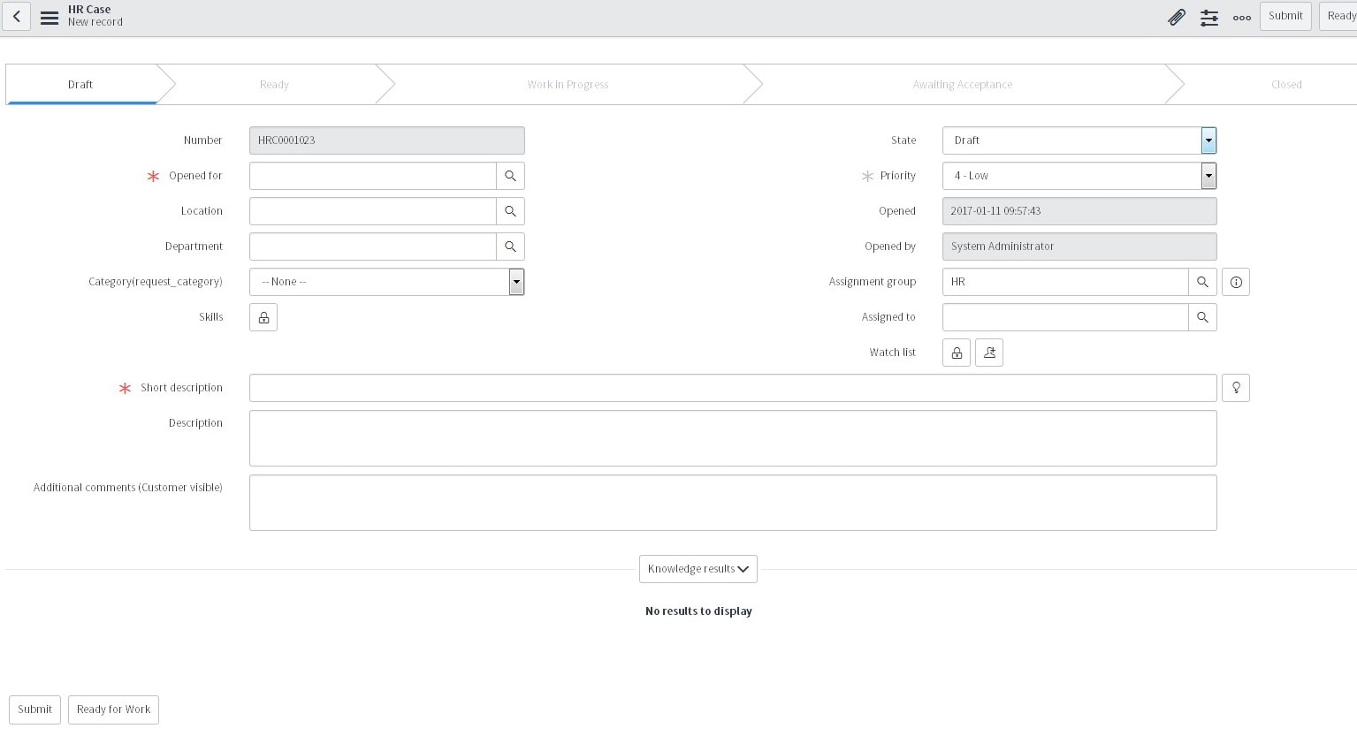1357x736 pixels.
Task: Unlock the Skills field
Action: point(263,317)
